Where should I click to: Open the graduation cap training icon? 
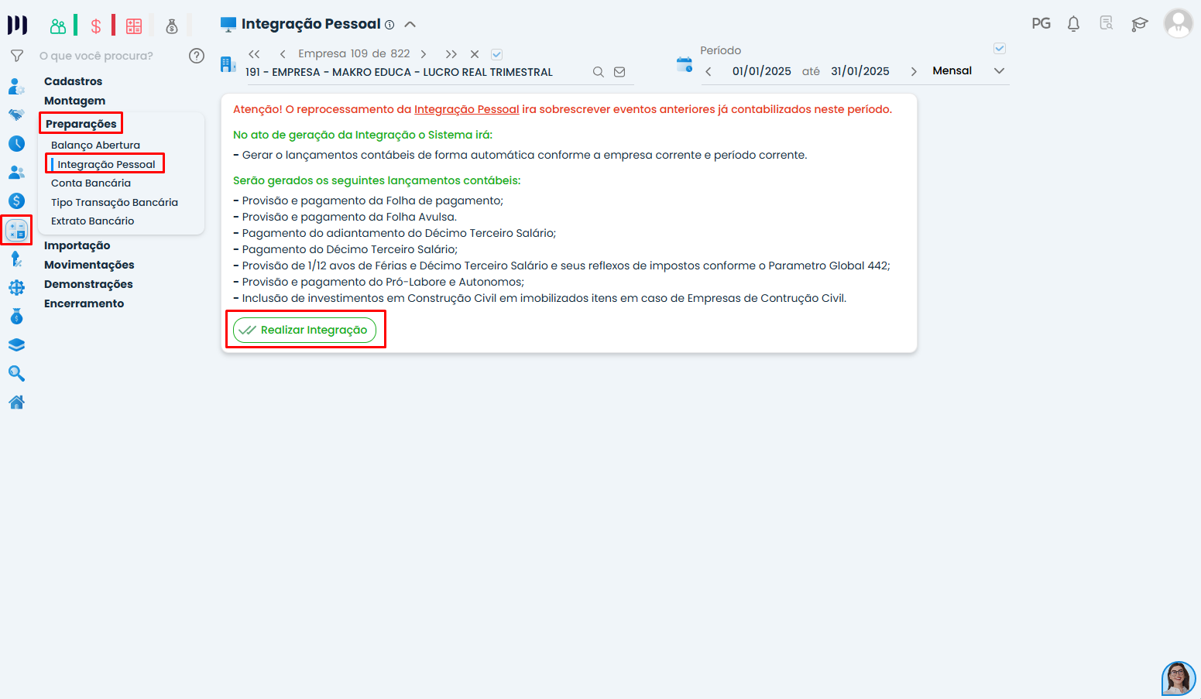click(x=1139, y=24)
